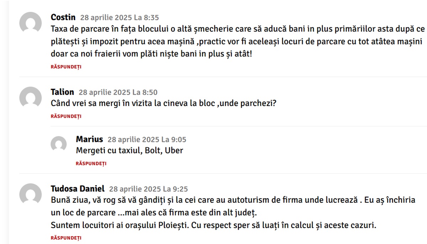Reply to Talion's comment via Răspundeți
Viewport: 427px width, 244px height.
(66, 116)
